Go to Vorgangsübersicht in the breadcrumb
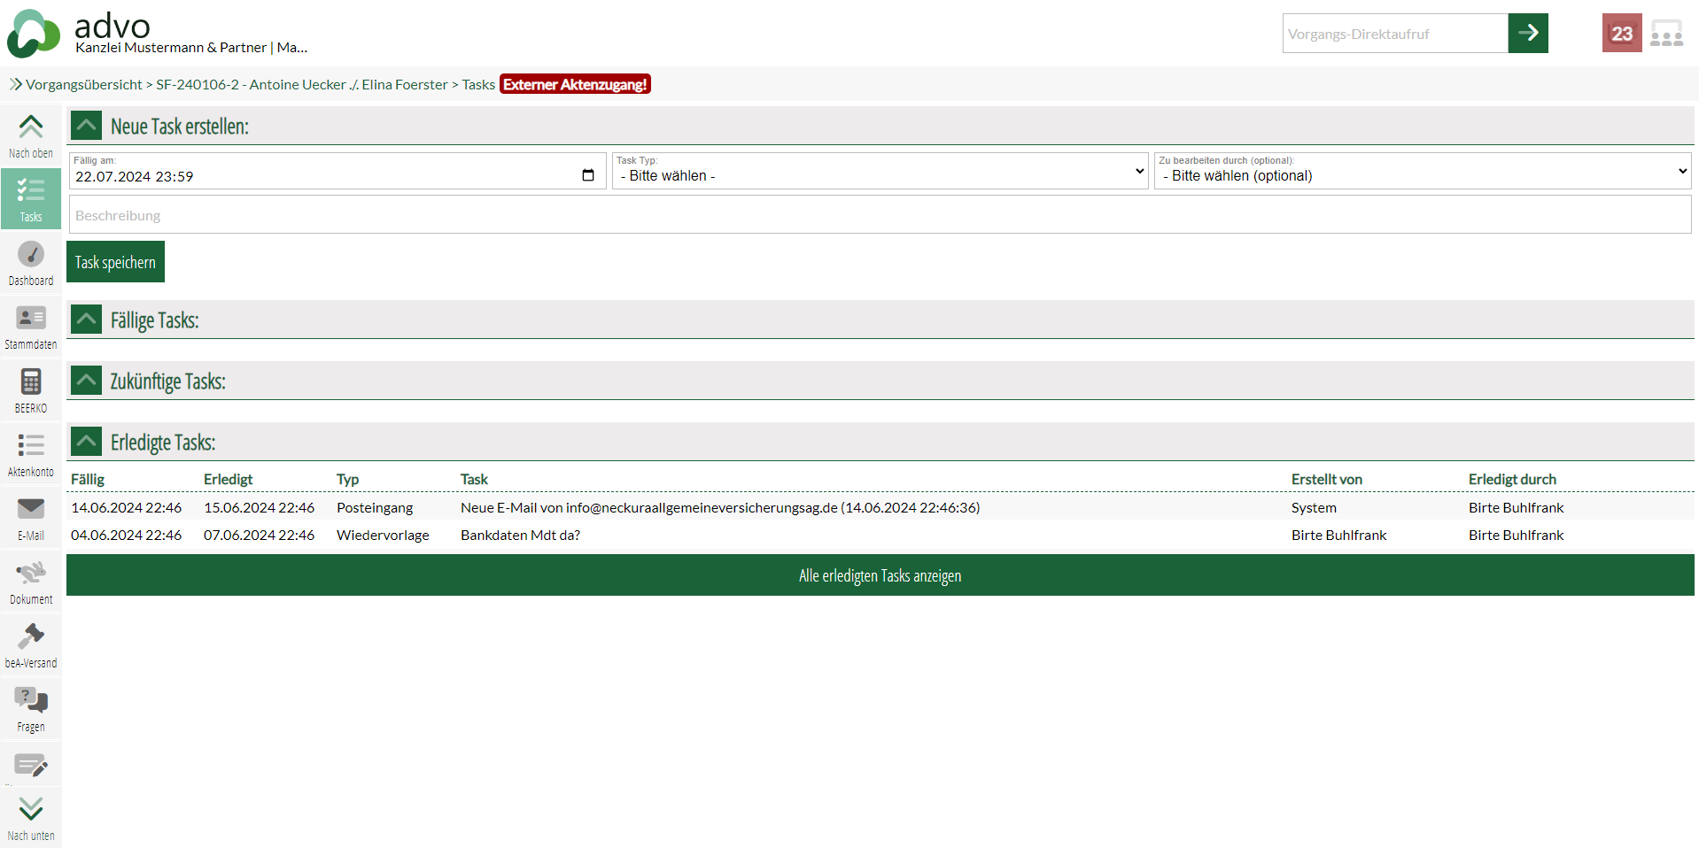The width and height of the screenshot is (1699, 848). pos(83,84)
